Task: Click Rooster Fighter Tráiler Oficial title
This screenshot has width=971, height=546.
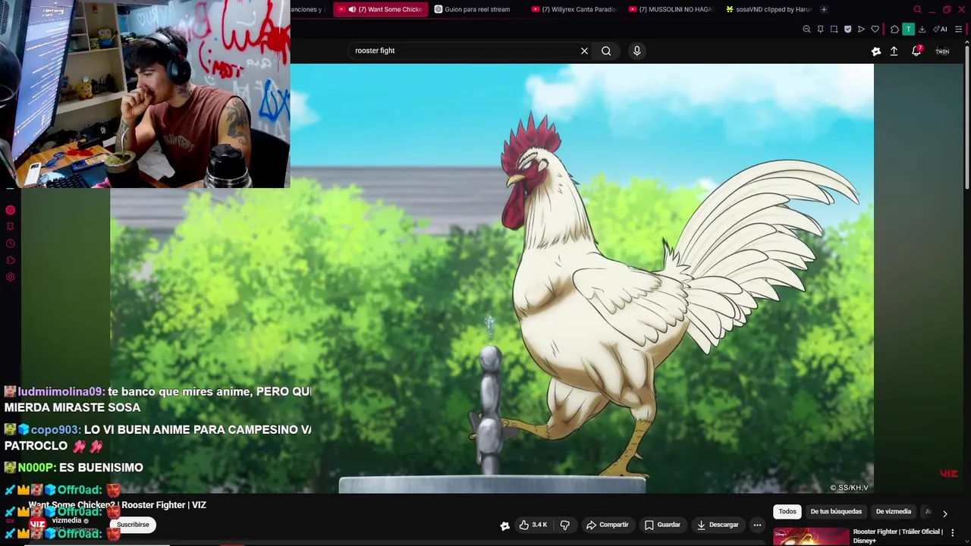Action: [897, 535]
